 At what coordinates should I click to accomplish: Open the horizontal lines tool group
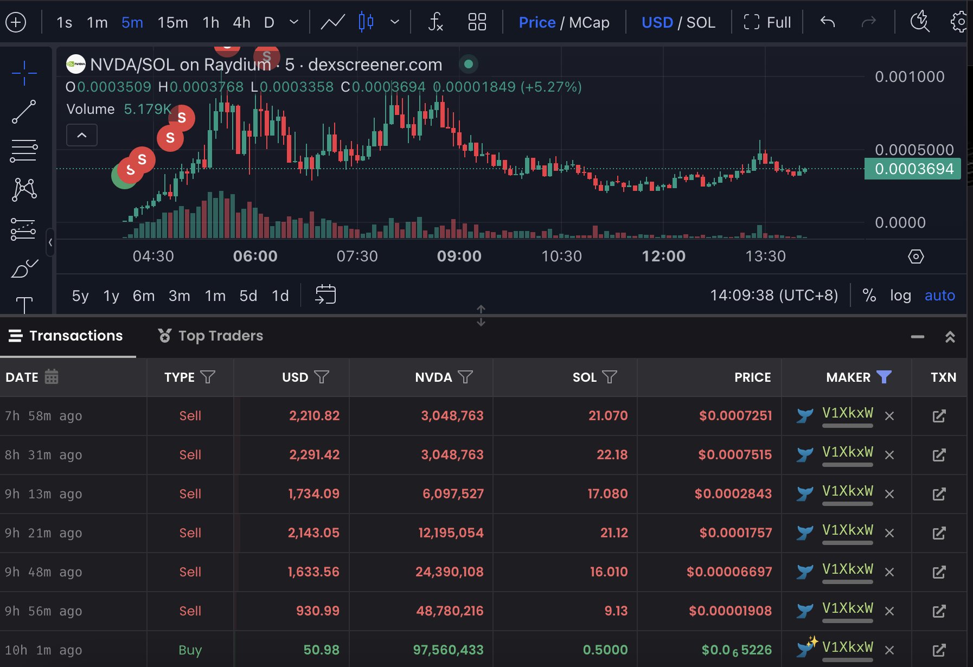pos(24,151)
